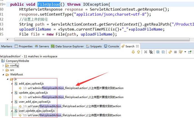This screenshot has height=118, width=194.
Task: Collapse add_ajax_upload.js result node
Action: click(12, 84)
